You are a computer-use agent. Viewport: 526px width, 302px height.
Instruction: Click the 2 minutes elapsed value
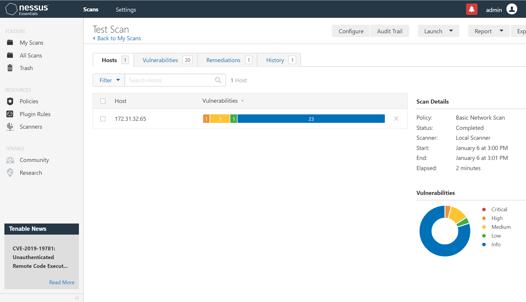click(468, 168)
